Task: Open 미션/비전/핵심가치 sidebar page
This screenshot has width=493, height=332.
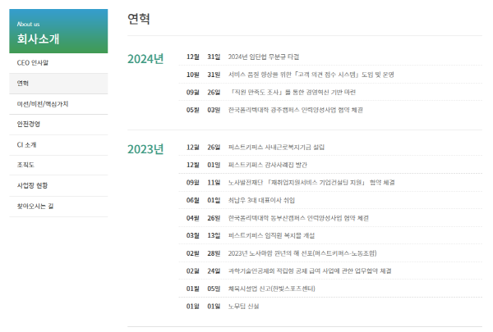Action: [x=58, y=104]
